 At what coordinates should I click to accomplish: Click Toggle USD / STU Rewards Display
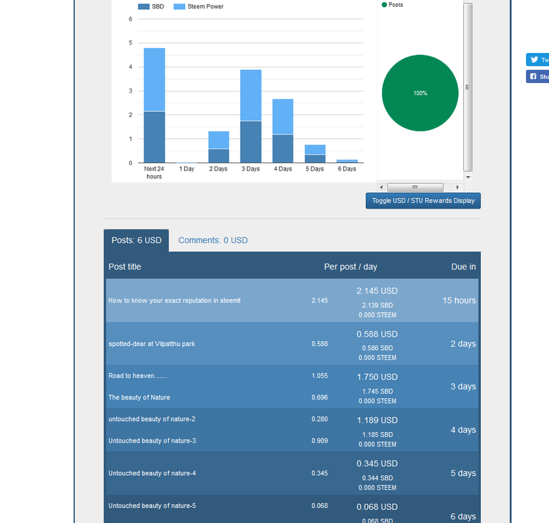click(423, 201)
